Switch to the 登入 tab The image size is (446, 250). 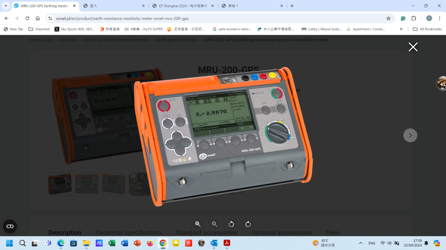(x=115, y=6)
